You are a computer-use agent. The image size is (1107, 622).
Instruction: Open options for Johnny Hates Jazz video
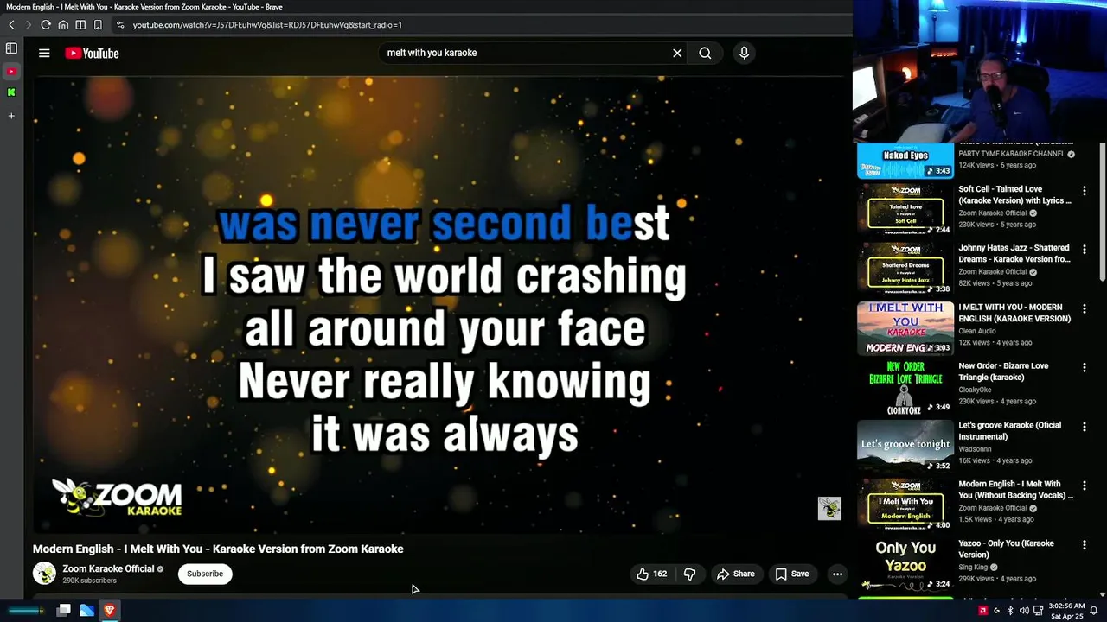coord(1084,249)
